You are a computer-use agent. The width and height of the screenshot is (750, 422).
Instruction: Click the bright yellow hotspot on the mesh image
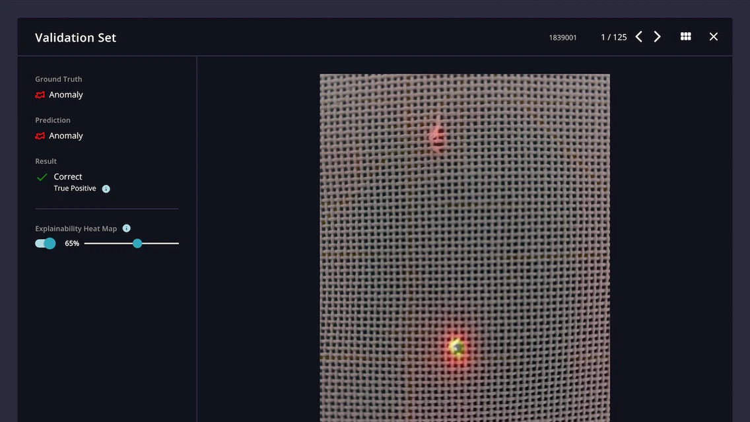[x=456, y=346]
